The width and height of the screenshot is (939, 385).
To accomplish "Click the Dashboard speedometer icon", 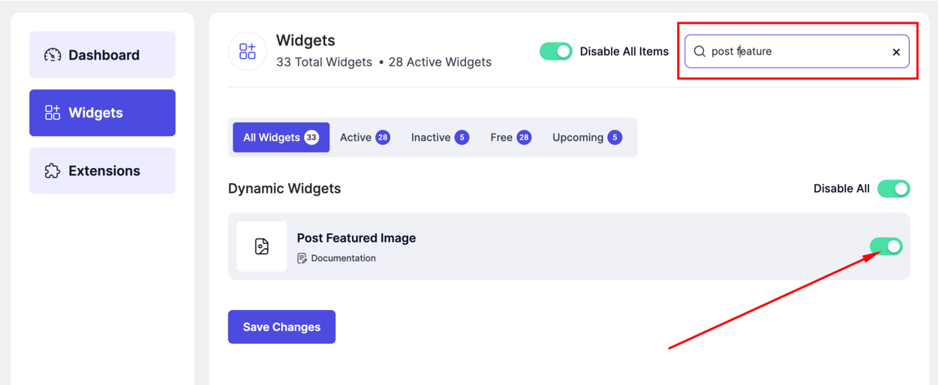I will tap(53, 55).
